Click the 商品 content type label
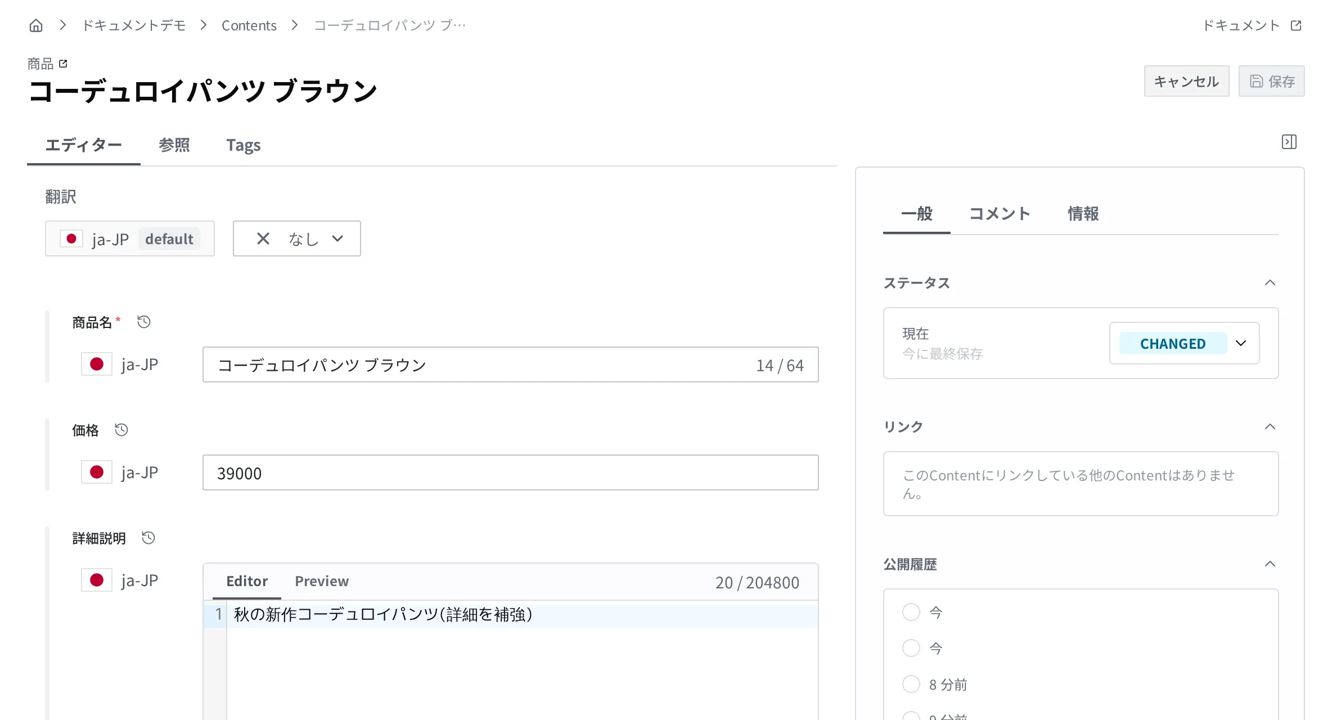The image size is (1332, 720). tap(40, 64)
